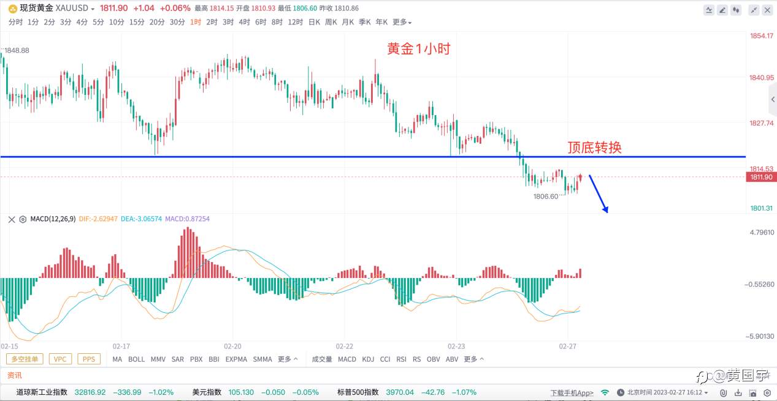
Task: Select 15分 timeframe
Action: point(137,22)
